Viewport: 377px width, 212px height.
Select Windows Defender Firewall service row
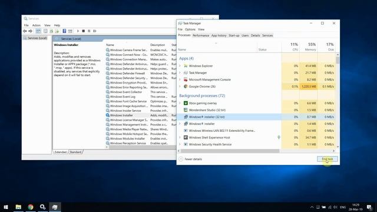pos(141,73)
